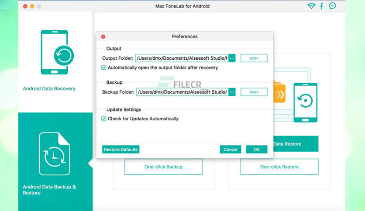Cancel the Preferences dialog
The image size is (365, 211).
pyautogui.click(x=231, y=150)
